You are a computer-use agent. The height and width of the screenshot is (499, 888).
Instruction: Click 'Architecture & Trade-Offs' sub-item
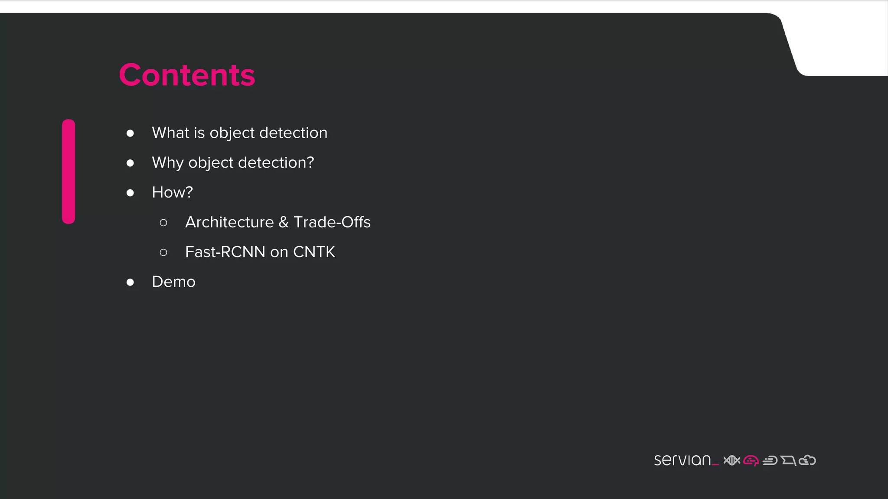click(x=278, y=222)
